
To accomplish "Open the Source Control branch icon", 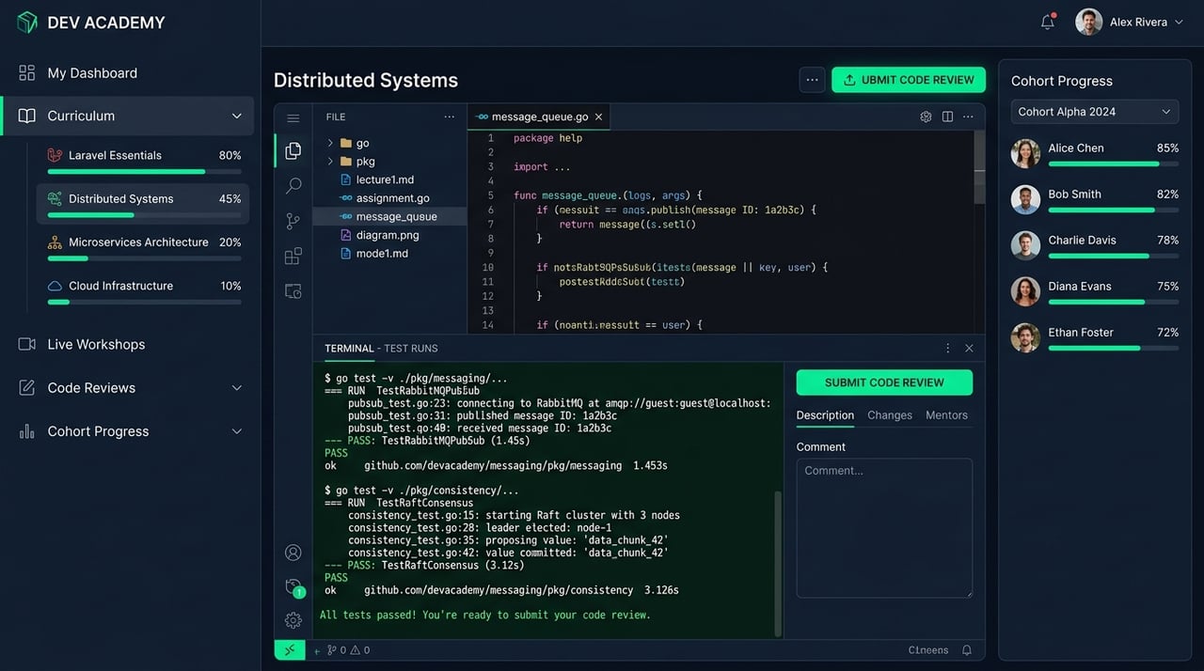I will pyautogui.click(x=293, y=221).
